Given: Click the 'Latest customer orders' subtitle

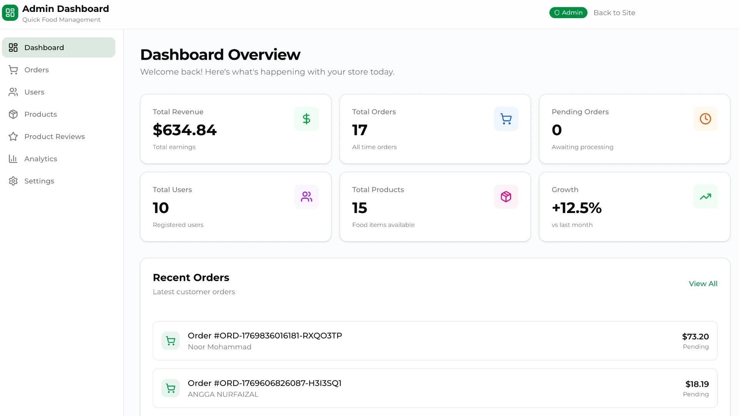Looking at the screenshot, I should point(194,292).
